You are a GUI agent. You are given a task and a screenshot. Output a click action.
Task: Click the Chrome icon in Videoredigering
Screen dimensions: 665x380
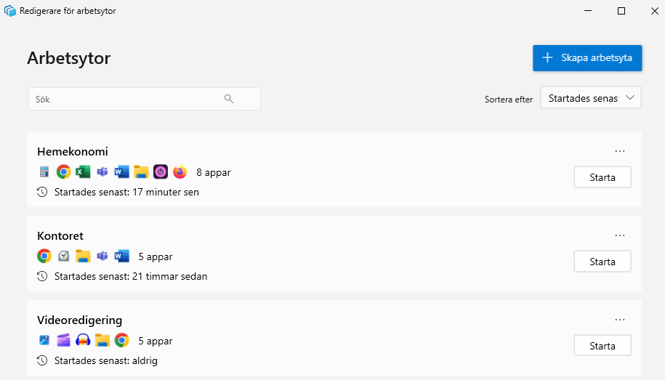tap(121, 341)
